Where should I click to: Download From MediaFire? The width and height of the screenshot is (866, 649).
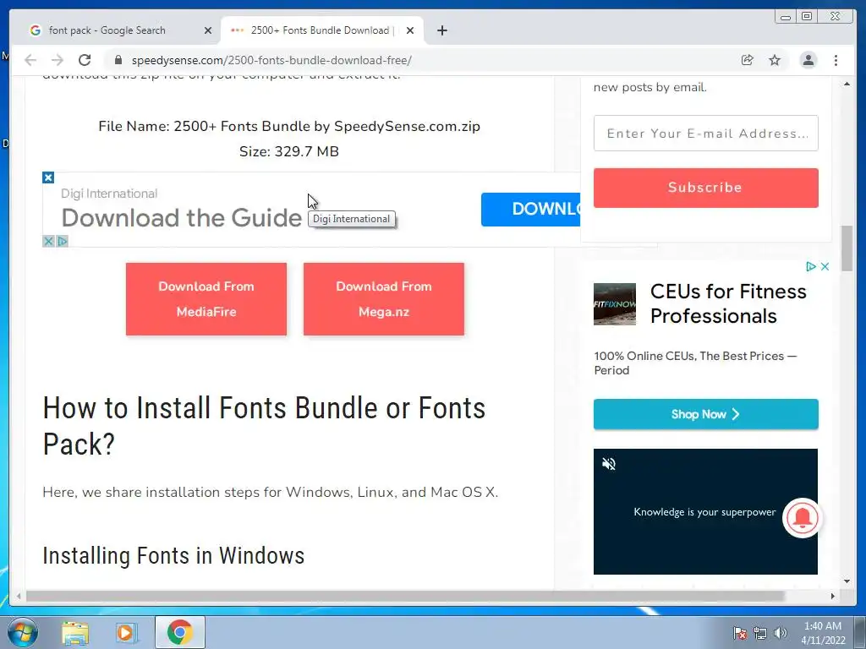pyautogui.click(x=206, y=299)
